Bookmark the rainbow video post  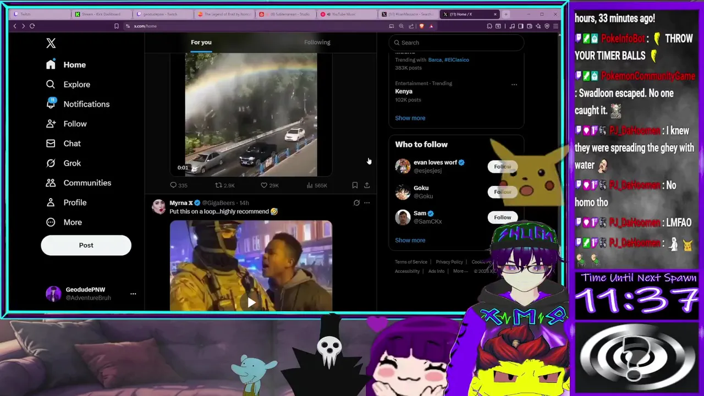(355, 185)
